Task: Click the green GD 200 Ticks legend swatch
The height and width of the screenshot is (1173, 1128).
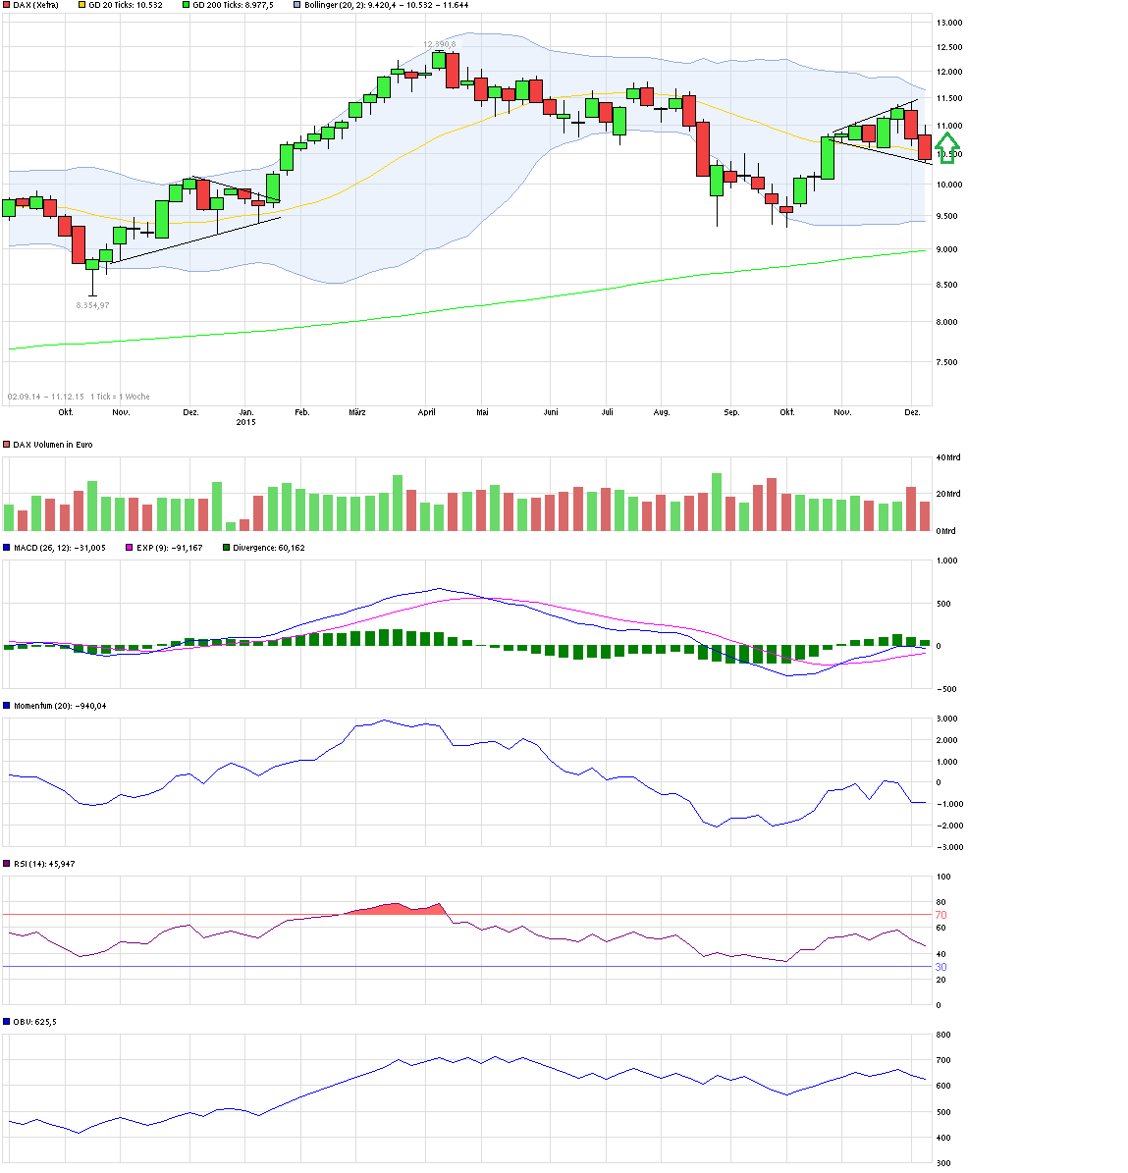Action: click(187, 5)
